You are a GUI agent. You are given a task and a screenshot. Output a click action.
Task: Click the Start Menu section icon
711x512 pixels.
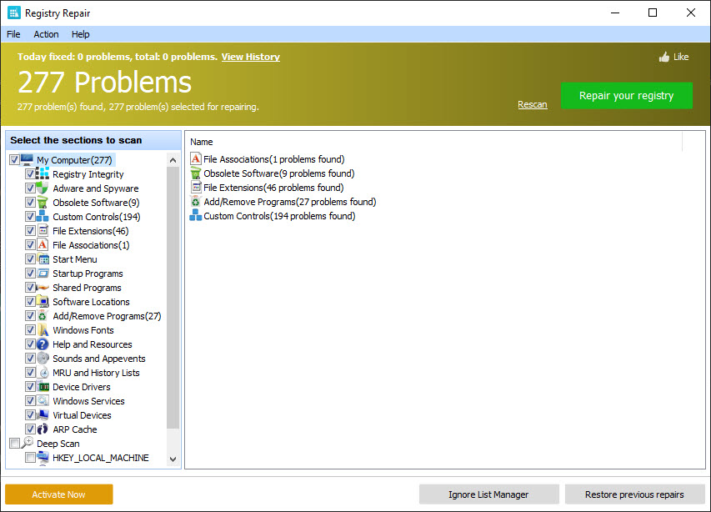click(42, 259)
